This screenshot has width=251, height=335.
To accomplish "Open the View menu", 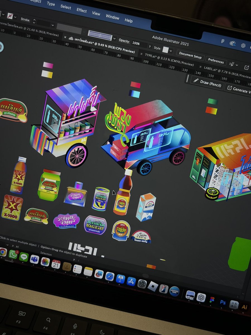I will (x=96, y=13).
